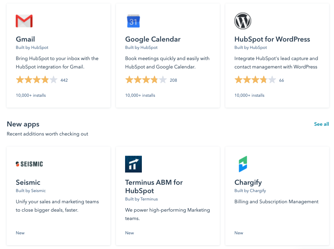Click WordPress star rating with 66 reviews
The width and height of the screenshot is (334, 249).
tap(255, 80)
